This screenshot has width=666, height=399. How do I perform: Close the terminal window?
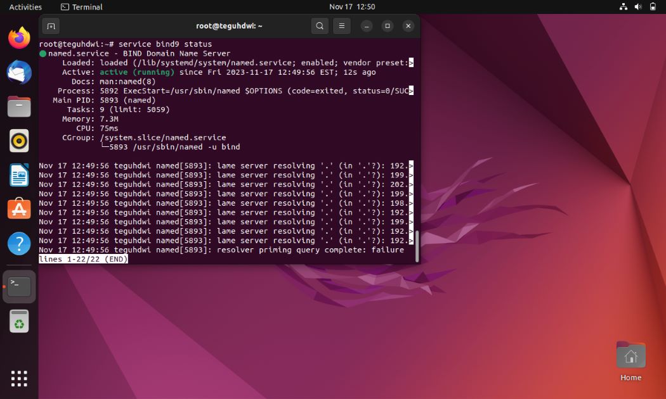408,27
